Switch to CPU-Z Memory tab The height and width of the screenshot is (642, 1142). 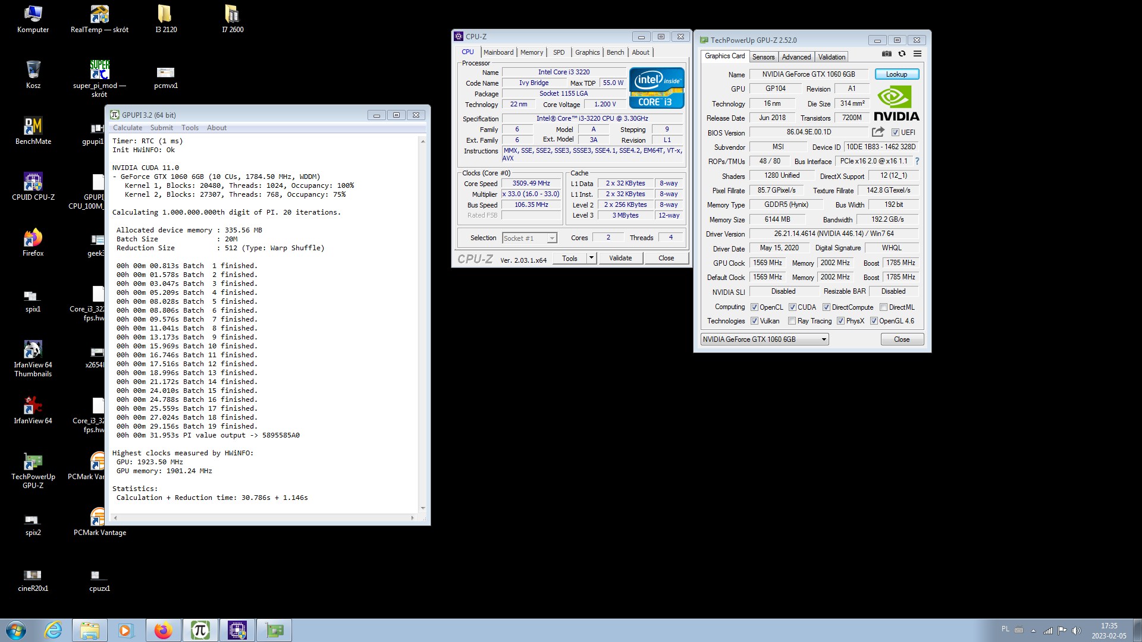(532, 52)
